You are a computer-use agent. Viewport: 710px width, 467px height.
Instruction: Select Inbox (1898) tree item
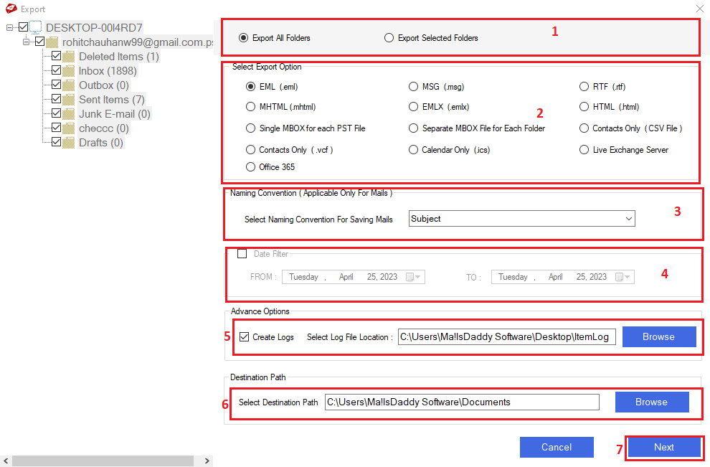pyautogui.click(x=108, y=71)
